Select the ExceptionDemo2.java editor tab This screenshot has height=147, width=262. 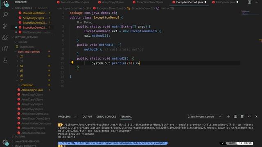coord(190,2)
